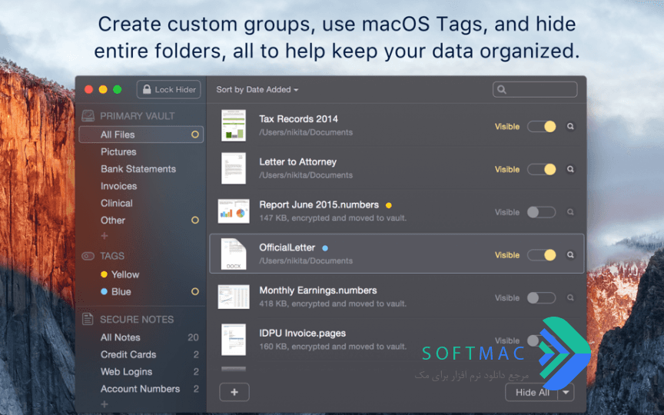Click the blue tag dot beside OfficialLetter
This screenshot has height=415, width=664.
(x=325, y=248)
